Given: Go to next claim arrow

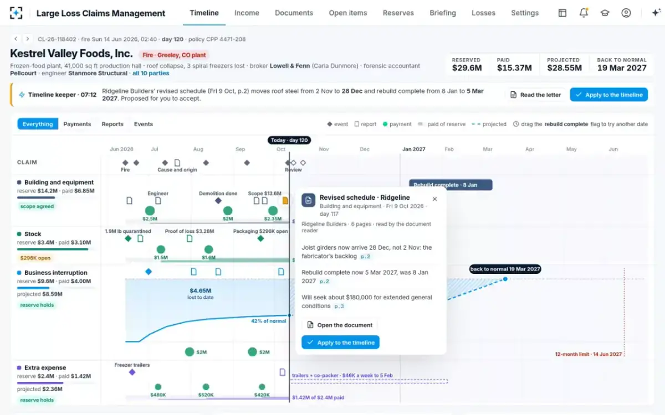Looking at the screenshot, I should pos(27,39).
